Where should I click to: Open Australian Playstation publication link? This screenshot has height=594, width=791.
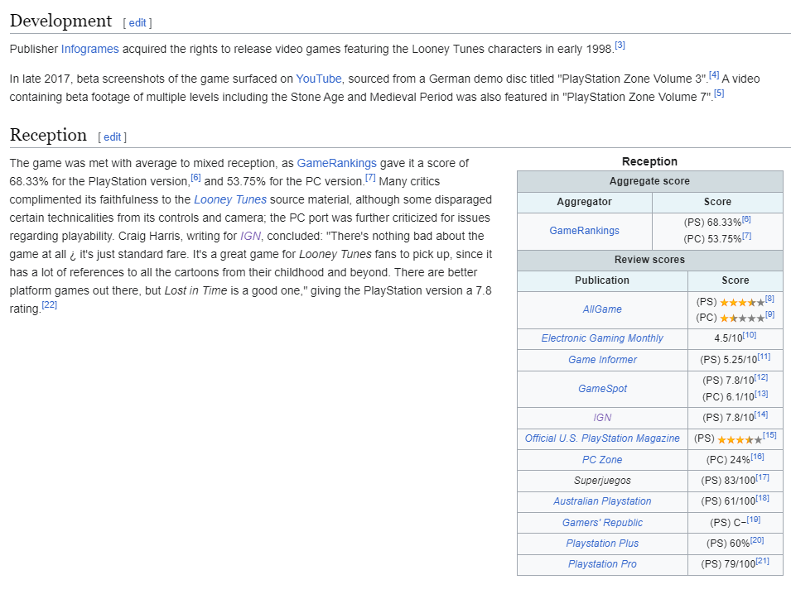point(602,501)
